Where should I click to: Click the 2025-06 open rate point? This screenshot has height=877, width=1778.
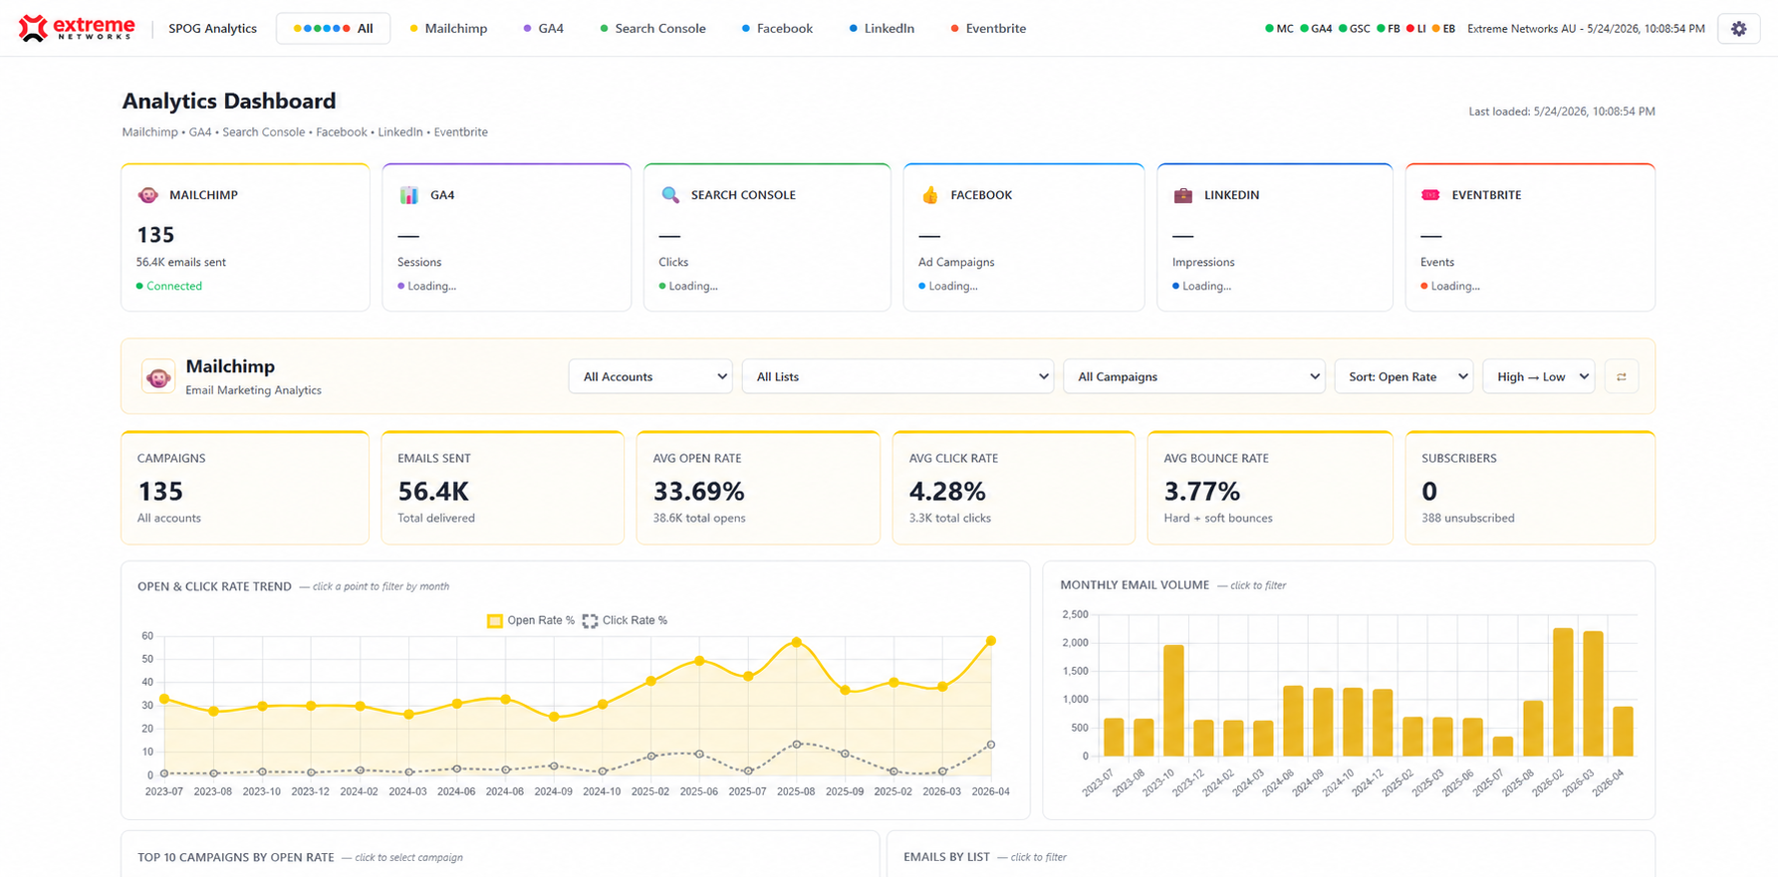[699, 661]
